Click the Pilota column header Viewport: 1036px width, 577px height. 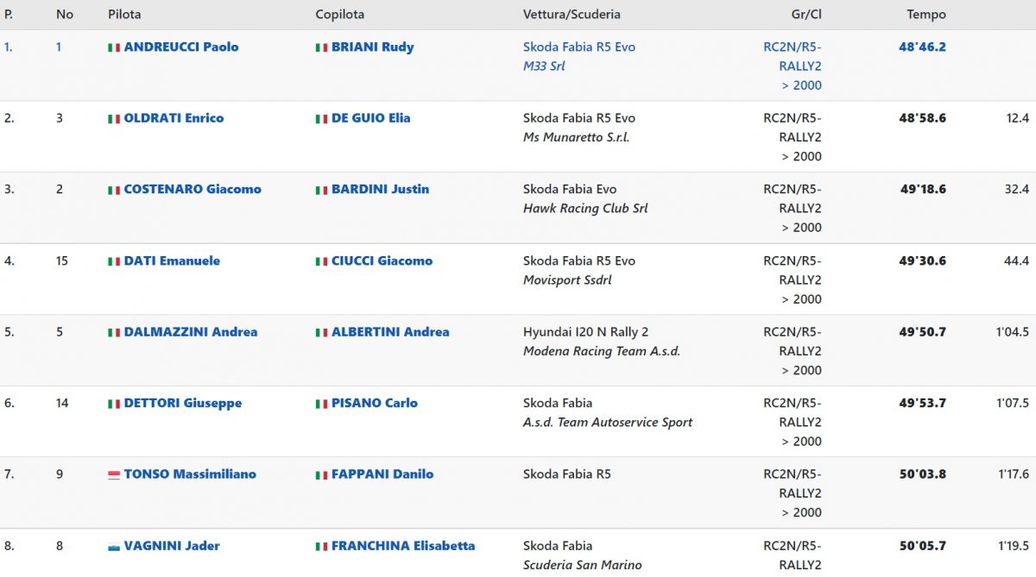pyautogui.click(x=124, y=15)
